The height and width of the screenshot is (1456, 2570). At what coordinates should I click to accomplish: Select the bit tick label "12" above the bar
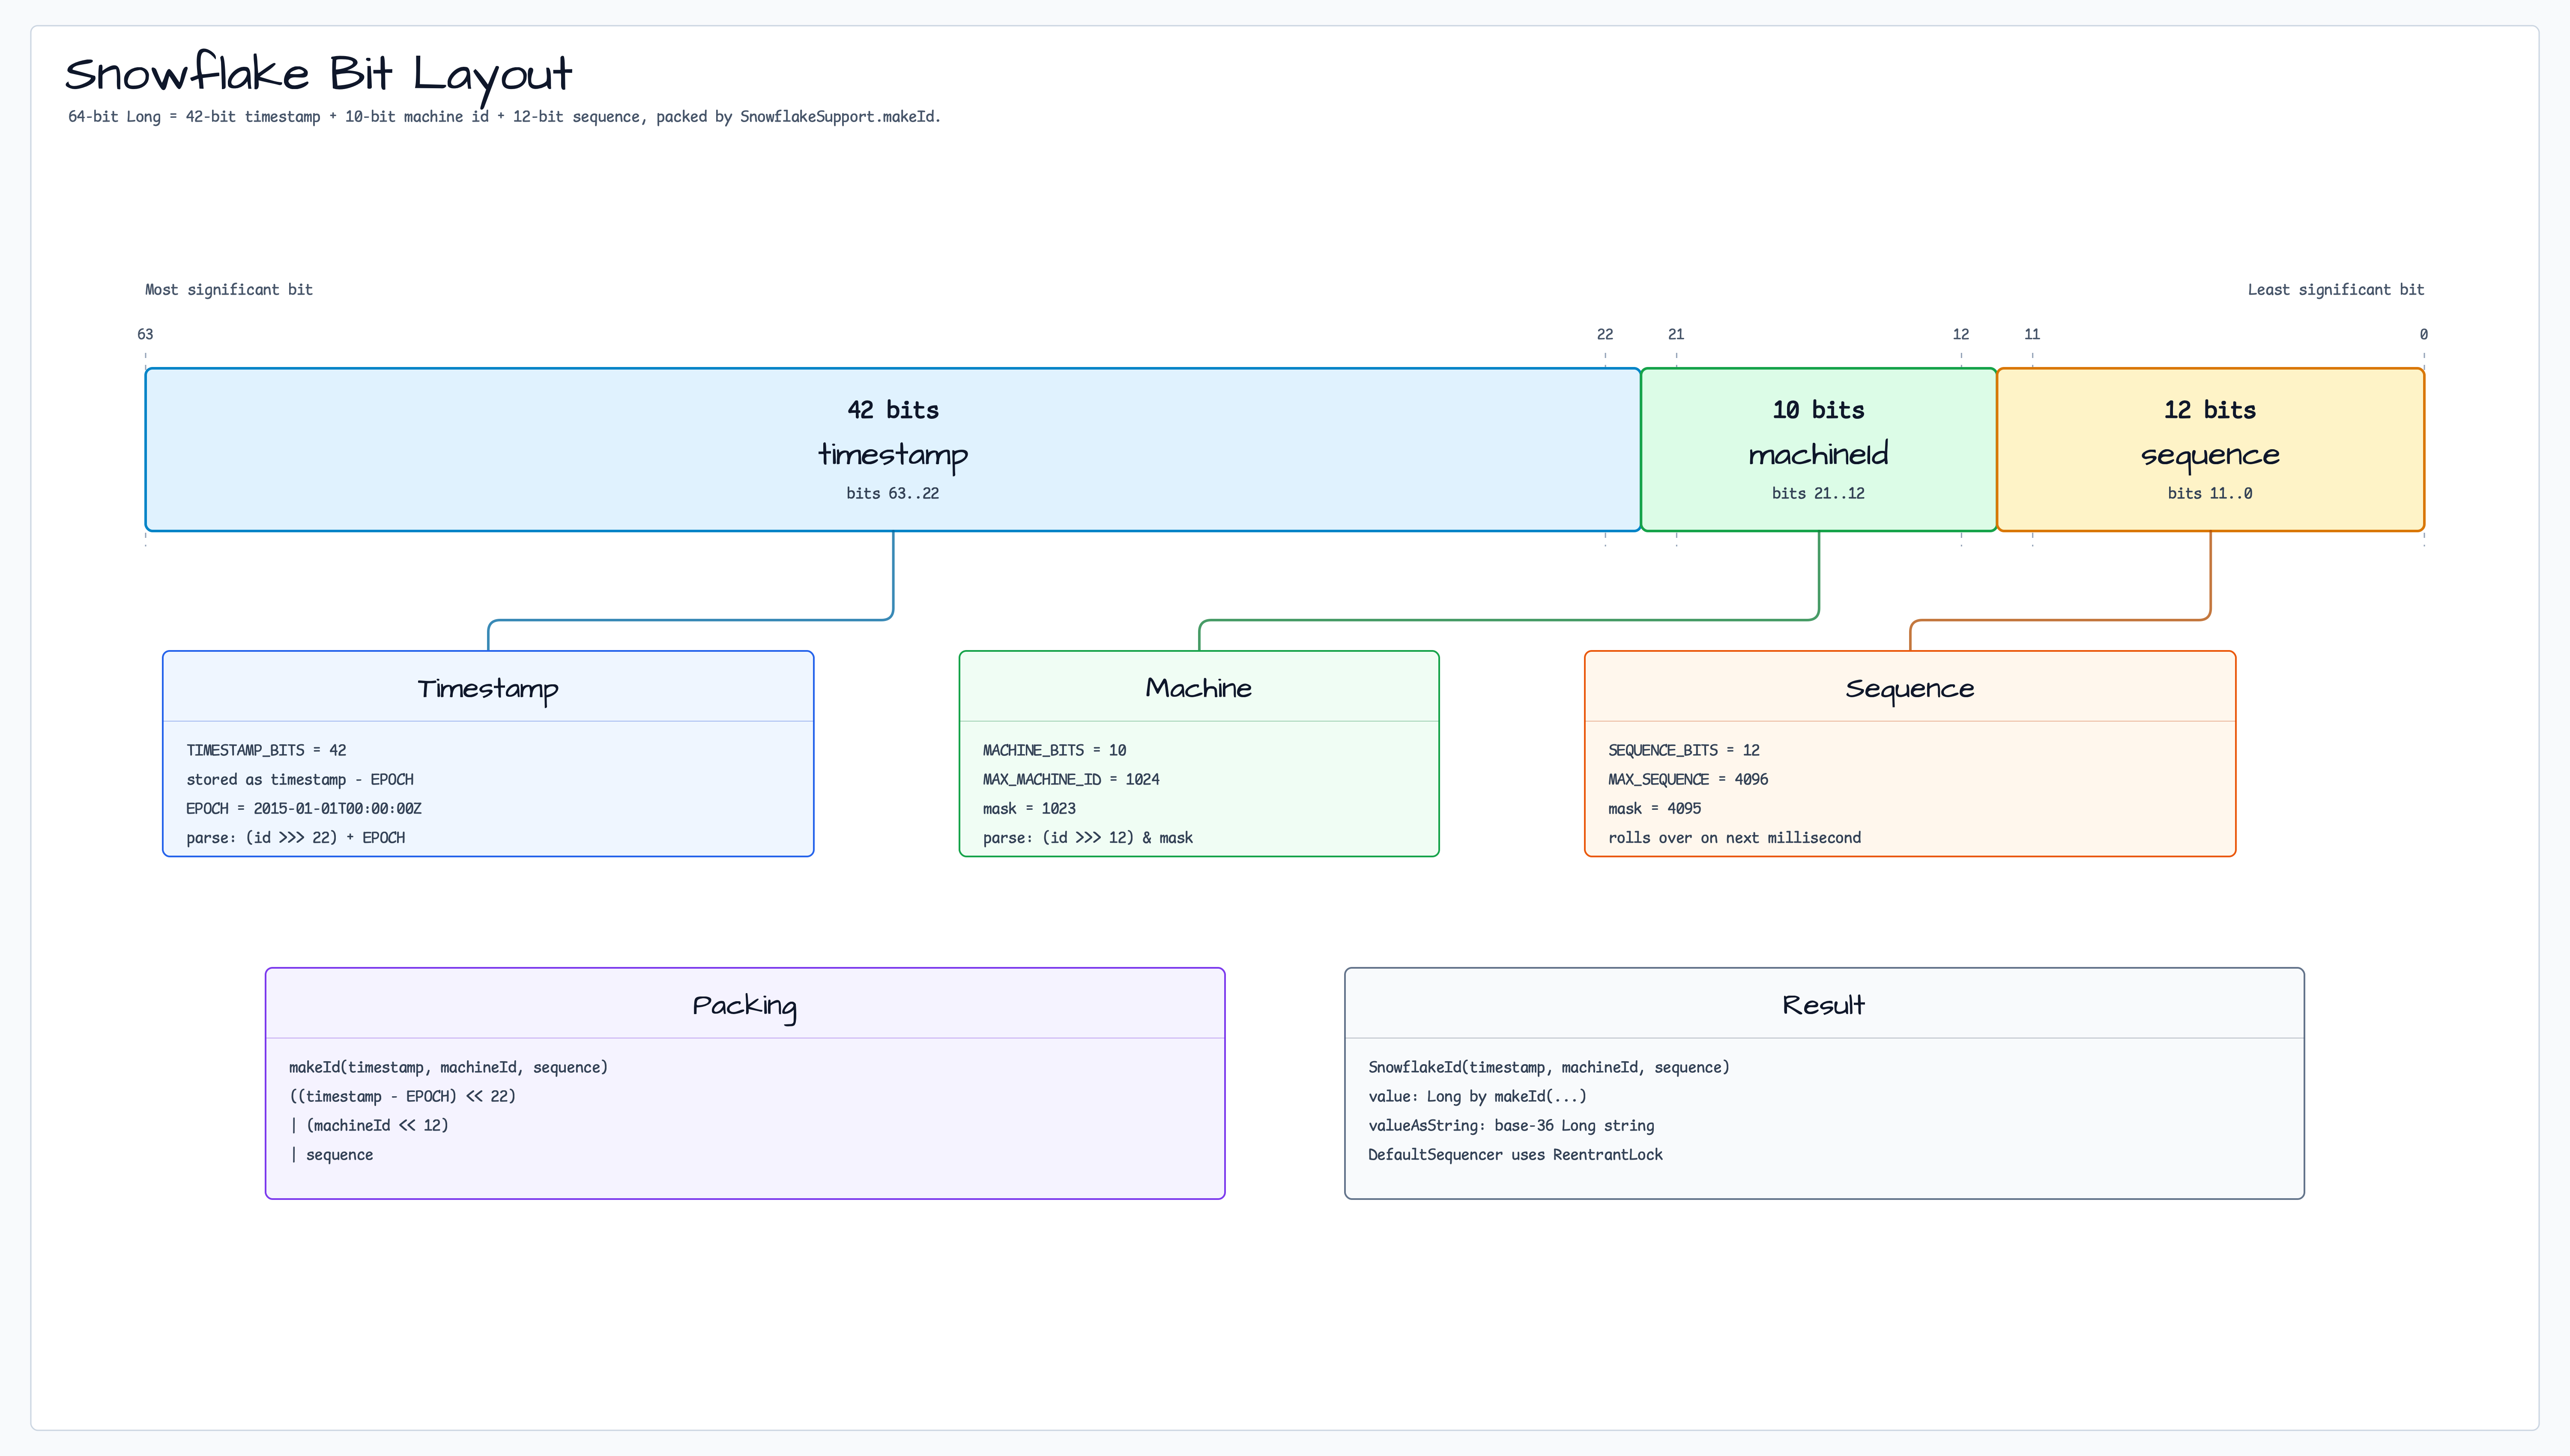[x=1961, y=334]
